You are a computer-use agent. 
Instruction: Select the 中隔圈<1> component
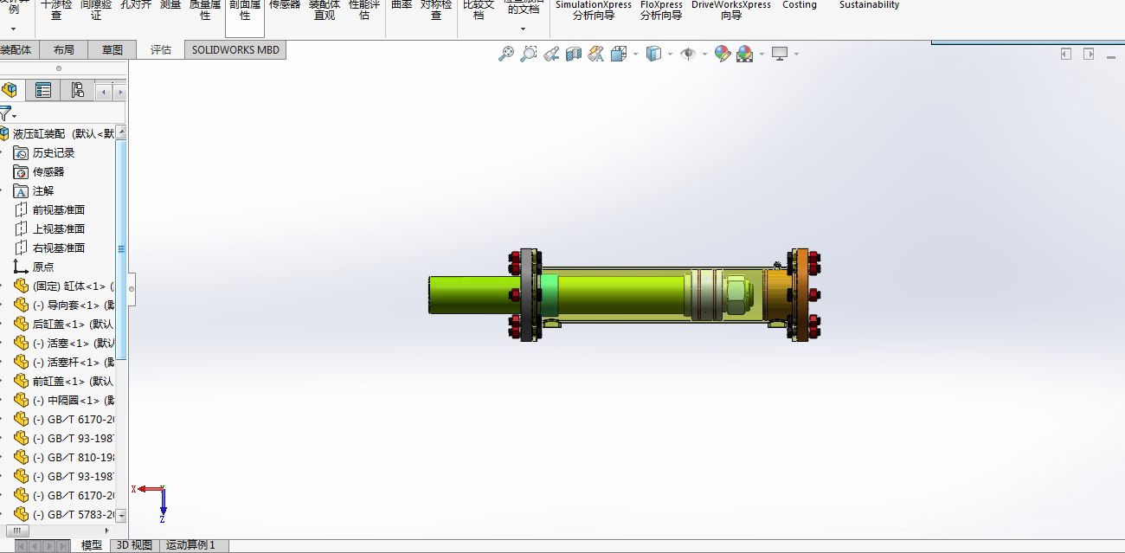point(64,400)
